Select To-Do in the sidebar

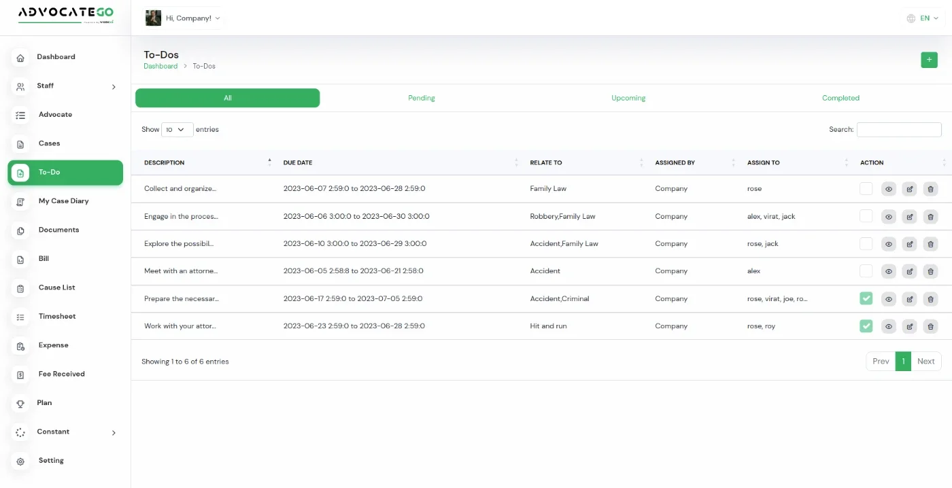[x=65, y=173]
